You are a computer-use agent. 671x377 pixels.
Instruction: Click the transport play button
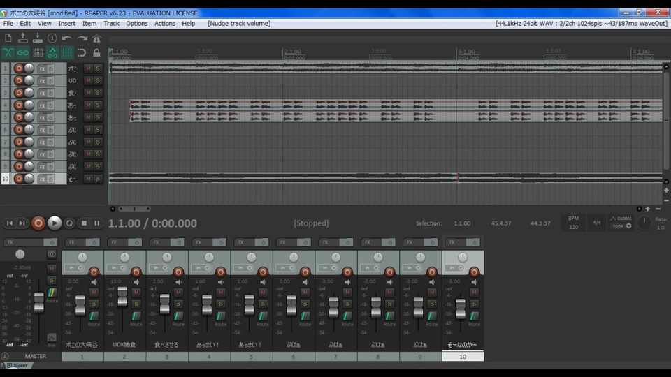[55, 223]
